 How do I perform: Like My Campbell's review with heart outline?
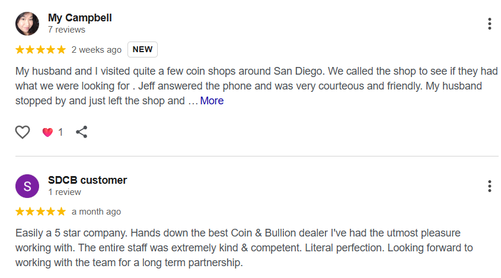point(23,132)
